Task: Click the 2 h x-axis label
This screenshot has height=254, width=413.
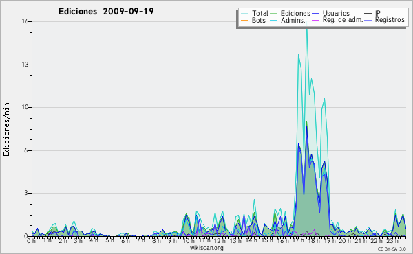Action: 63,240
